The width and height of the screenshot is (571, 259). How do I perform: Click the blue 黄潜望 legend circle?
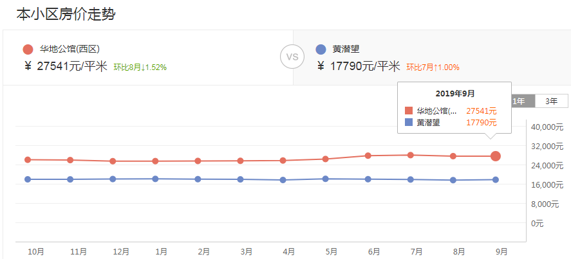pos(321,49)
